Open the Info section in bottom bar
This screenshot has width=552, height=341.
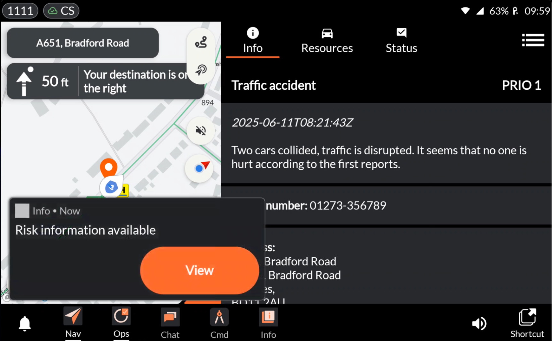click(x=268, y=323)
